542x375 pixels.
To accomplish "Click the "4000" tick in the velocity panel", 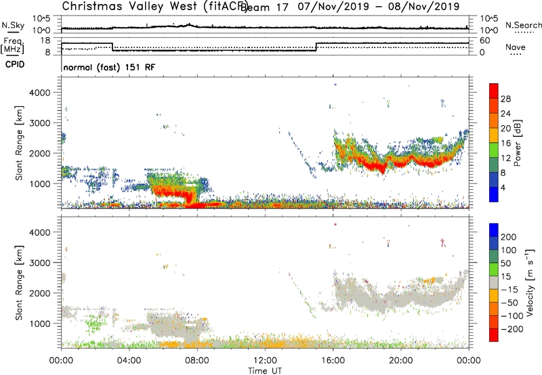I will click(x=40, y=232).
